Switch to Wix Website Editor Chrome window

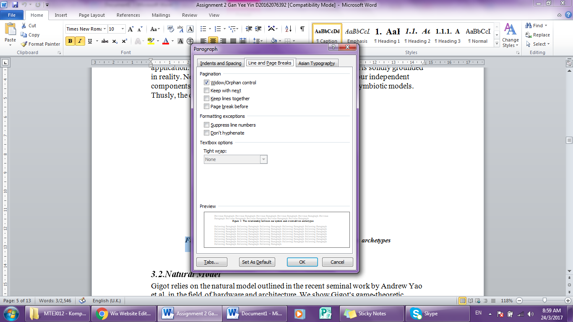pyautogui.click(x=124, y=314)
